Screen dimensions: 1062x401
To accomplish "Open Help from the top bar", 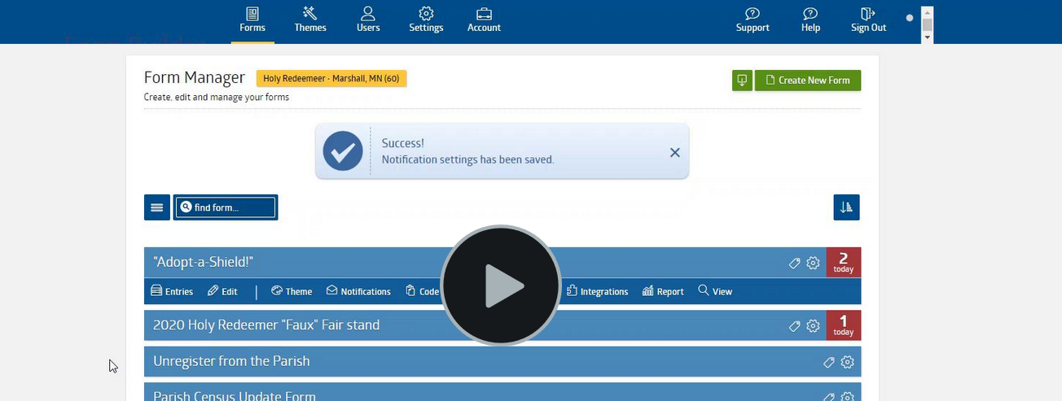I will coord(810,20).
